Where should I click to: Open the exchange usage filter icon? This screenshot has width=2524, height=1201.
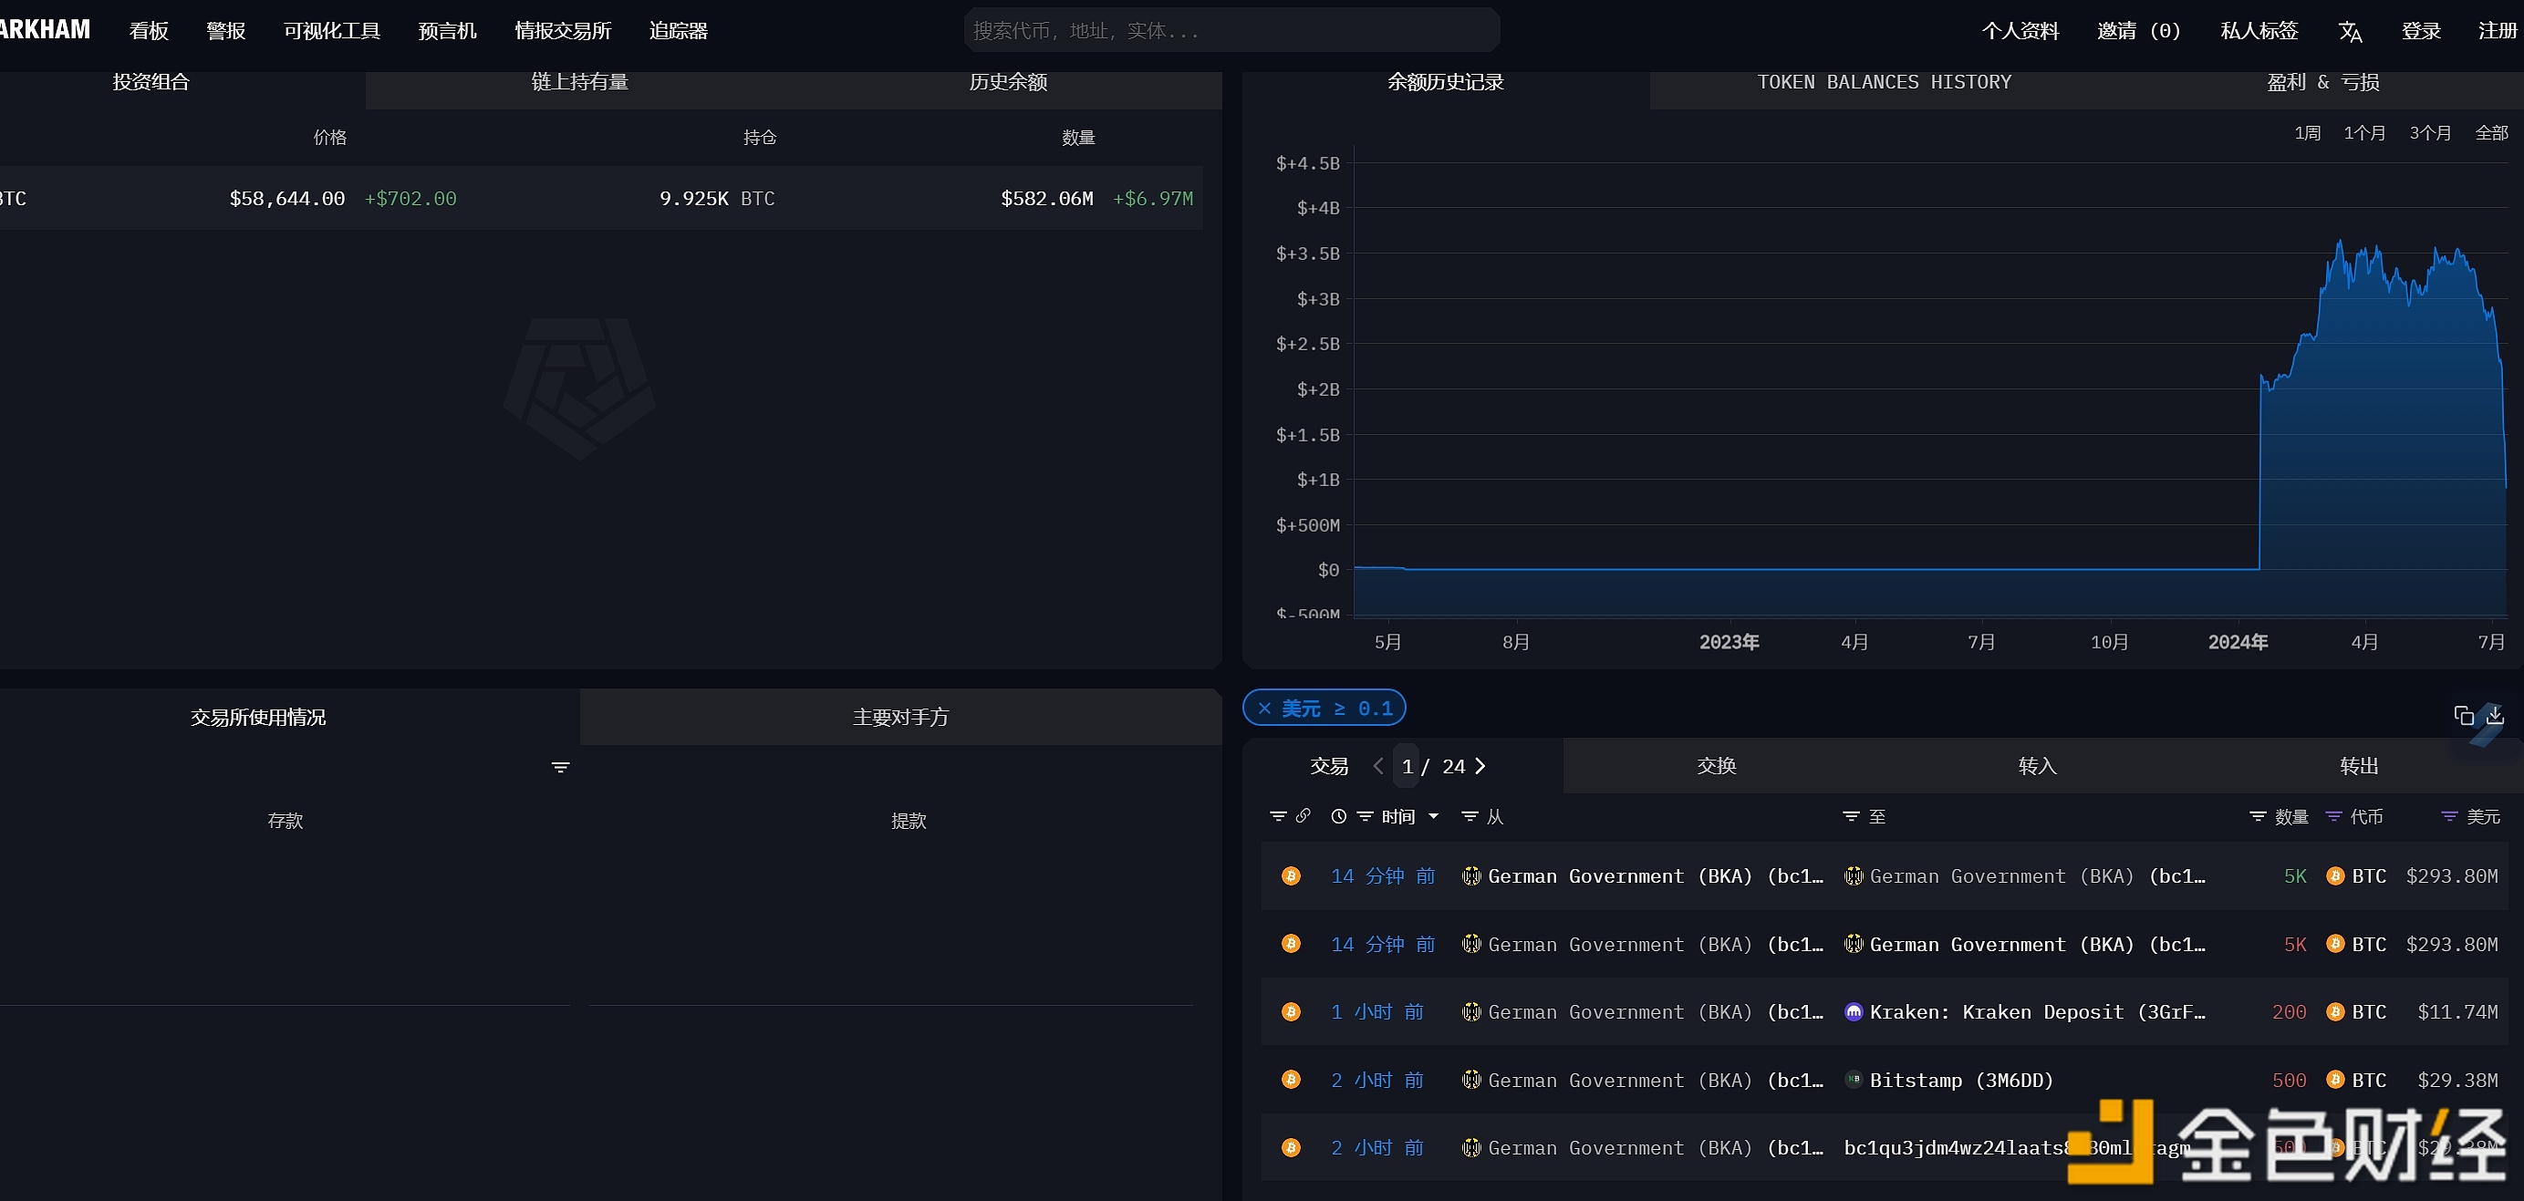pos(560,767)
